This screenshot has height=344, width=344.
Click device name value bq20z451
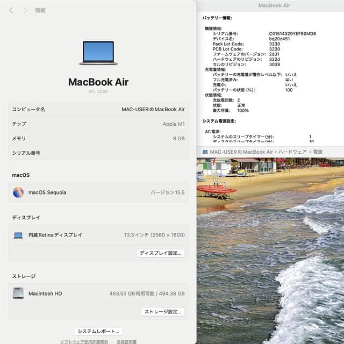(x=279, y=39)
